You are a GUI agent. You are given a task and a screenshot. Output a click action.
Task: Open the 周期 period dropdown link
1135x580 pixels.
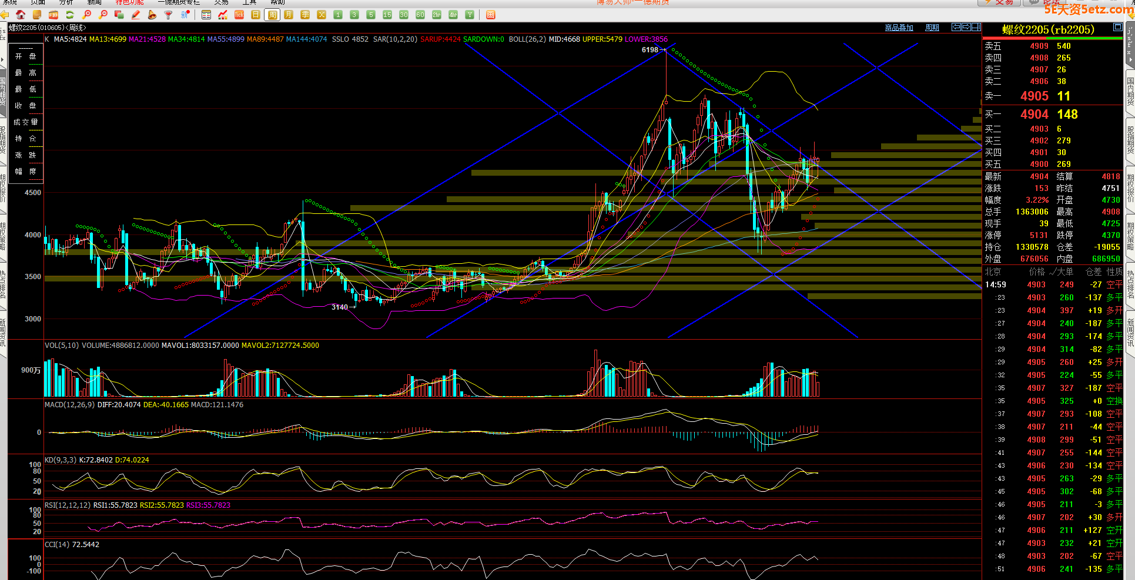[932, 28]
